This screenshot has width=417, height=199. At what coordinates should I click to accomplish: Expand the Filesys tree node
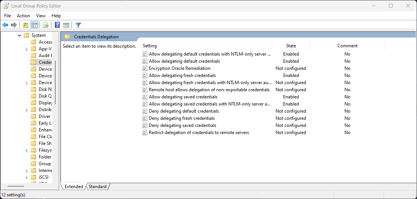point(27,151)
